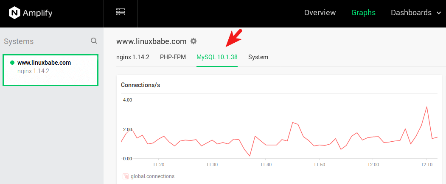
Task: Switch to the PHP-FPM tab
Action: coord(173,57)
